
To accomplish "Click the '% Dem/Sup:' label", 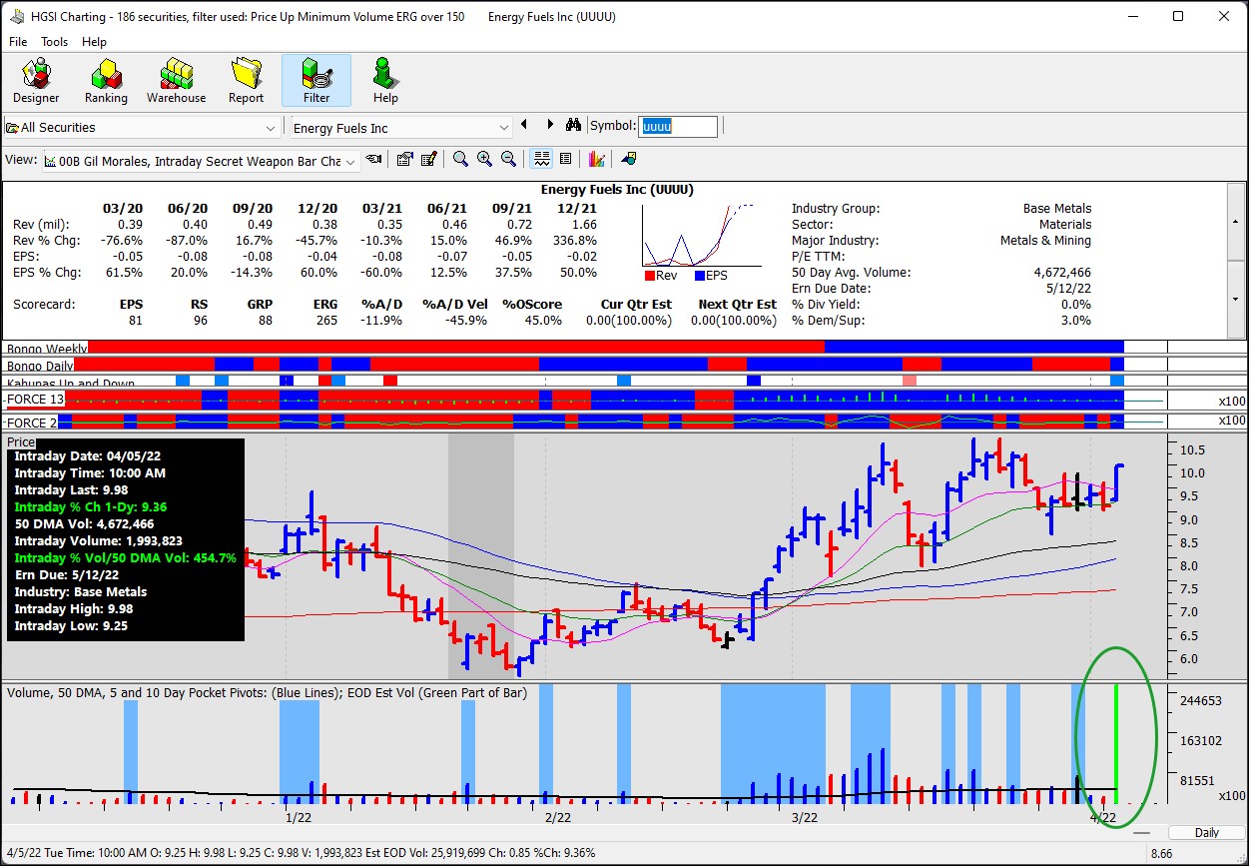I will pos(826,321).
